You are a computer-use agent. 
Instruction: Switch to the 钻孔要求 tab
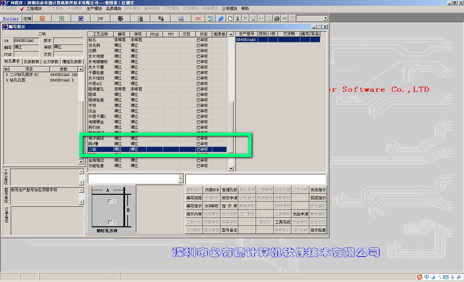(12, 61)
